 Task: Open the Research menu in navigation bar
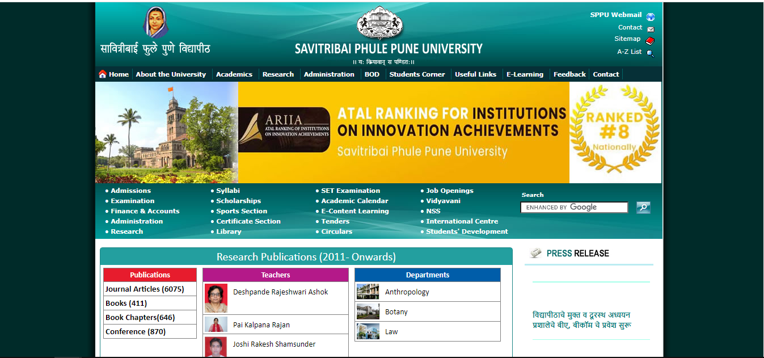[x=278, y=74]
